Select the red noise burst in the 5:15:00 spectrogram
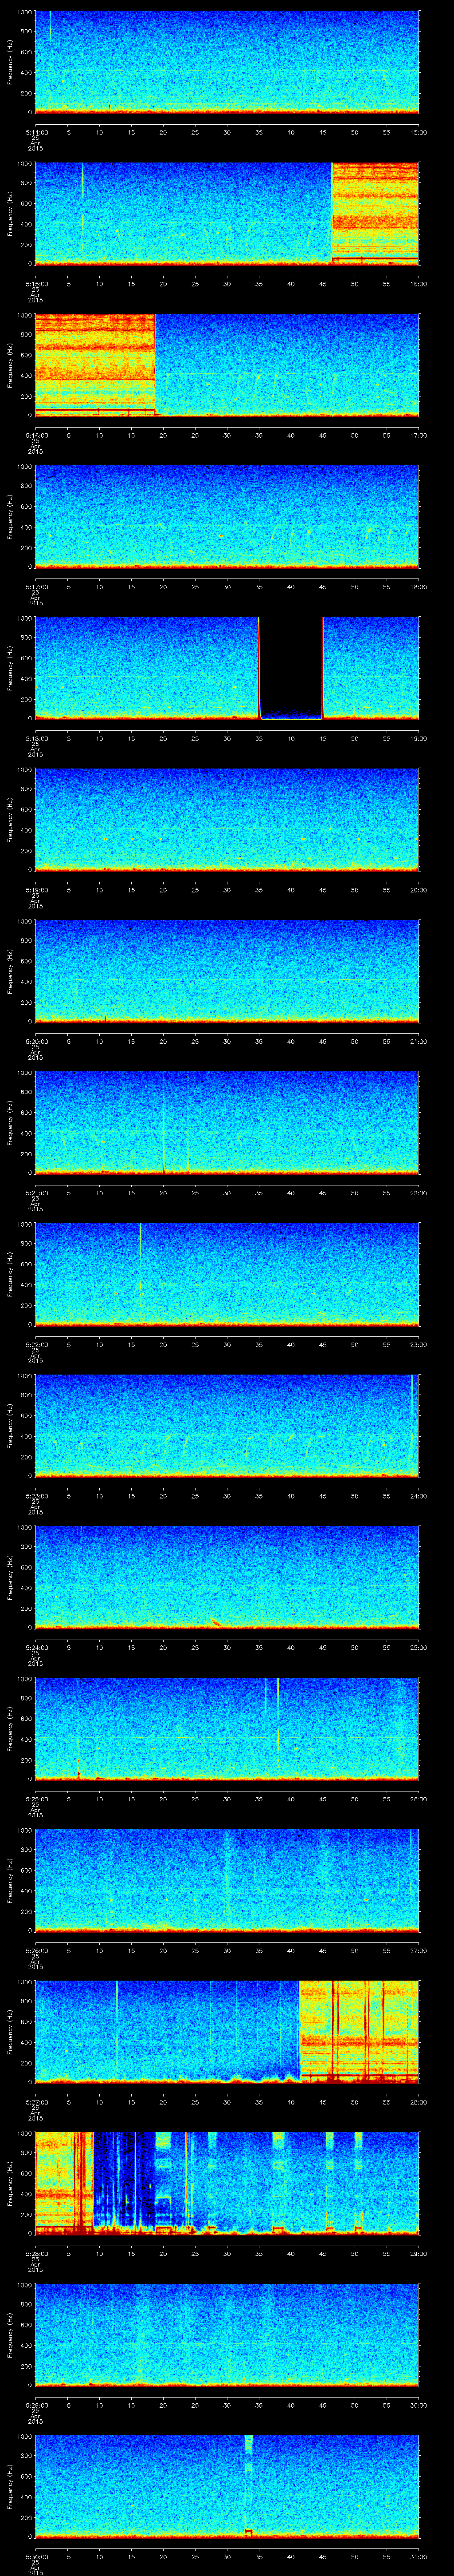This screenshot has height=2576, width=454. click(375, 213)
